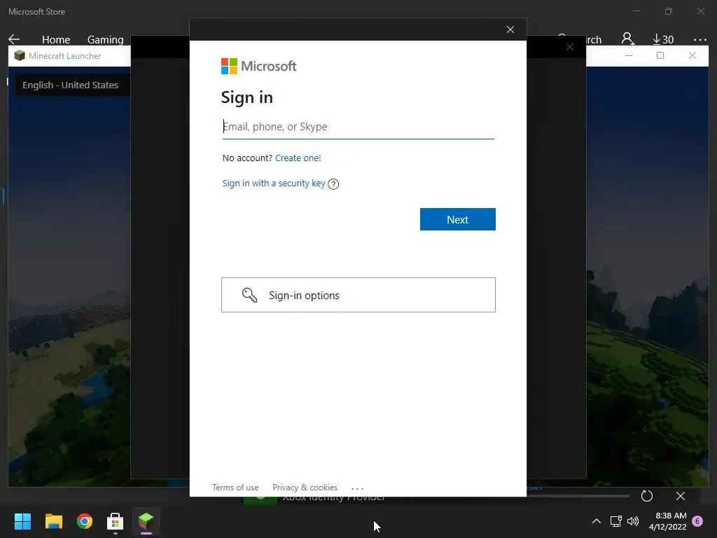Show hidden system tray icons
The height and width of the screenshot is (538, 717).
click(x=597, y=521)
